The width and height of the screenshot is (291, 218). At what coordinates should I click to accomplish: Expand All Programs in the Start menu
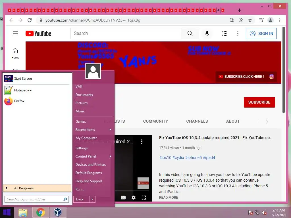pos(37,188)
